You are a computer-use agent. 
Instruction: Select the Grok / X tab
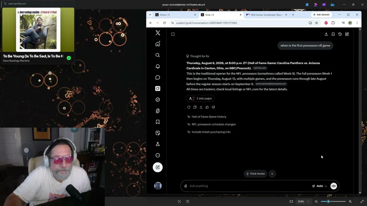click(221, 15)
